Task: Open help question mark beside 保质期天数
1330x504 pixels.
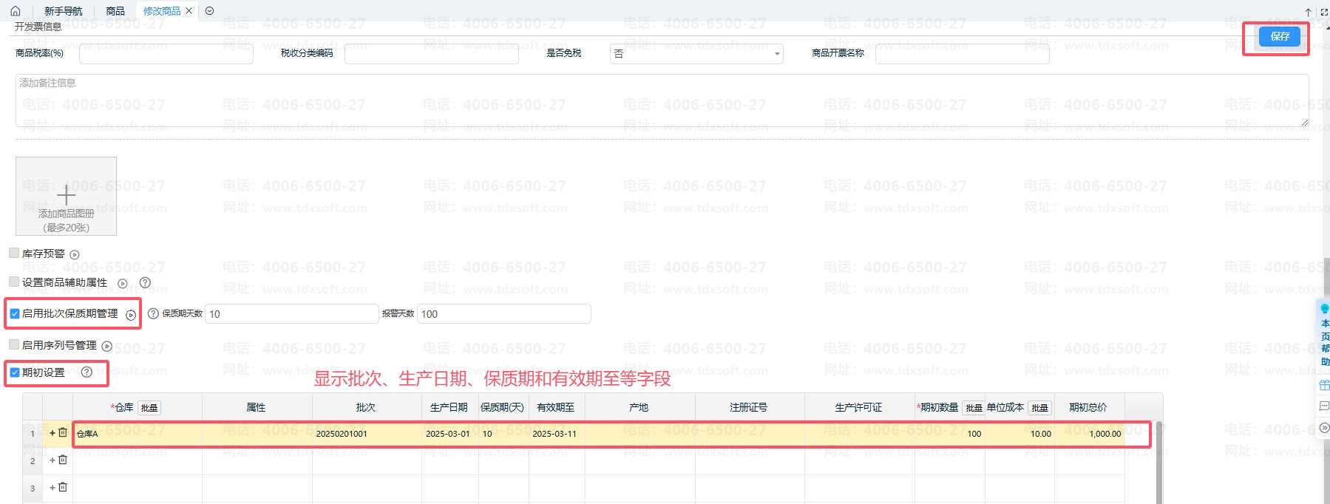Action: [153, 313]
